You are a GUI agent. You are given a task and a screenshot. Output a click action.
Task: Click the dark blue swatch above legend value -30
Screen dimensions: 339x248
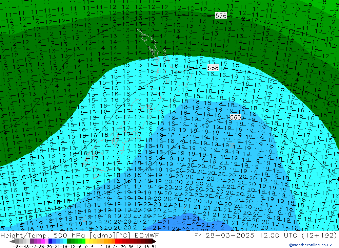point(50,241)
